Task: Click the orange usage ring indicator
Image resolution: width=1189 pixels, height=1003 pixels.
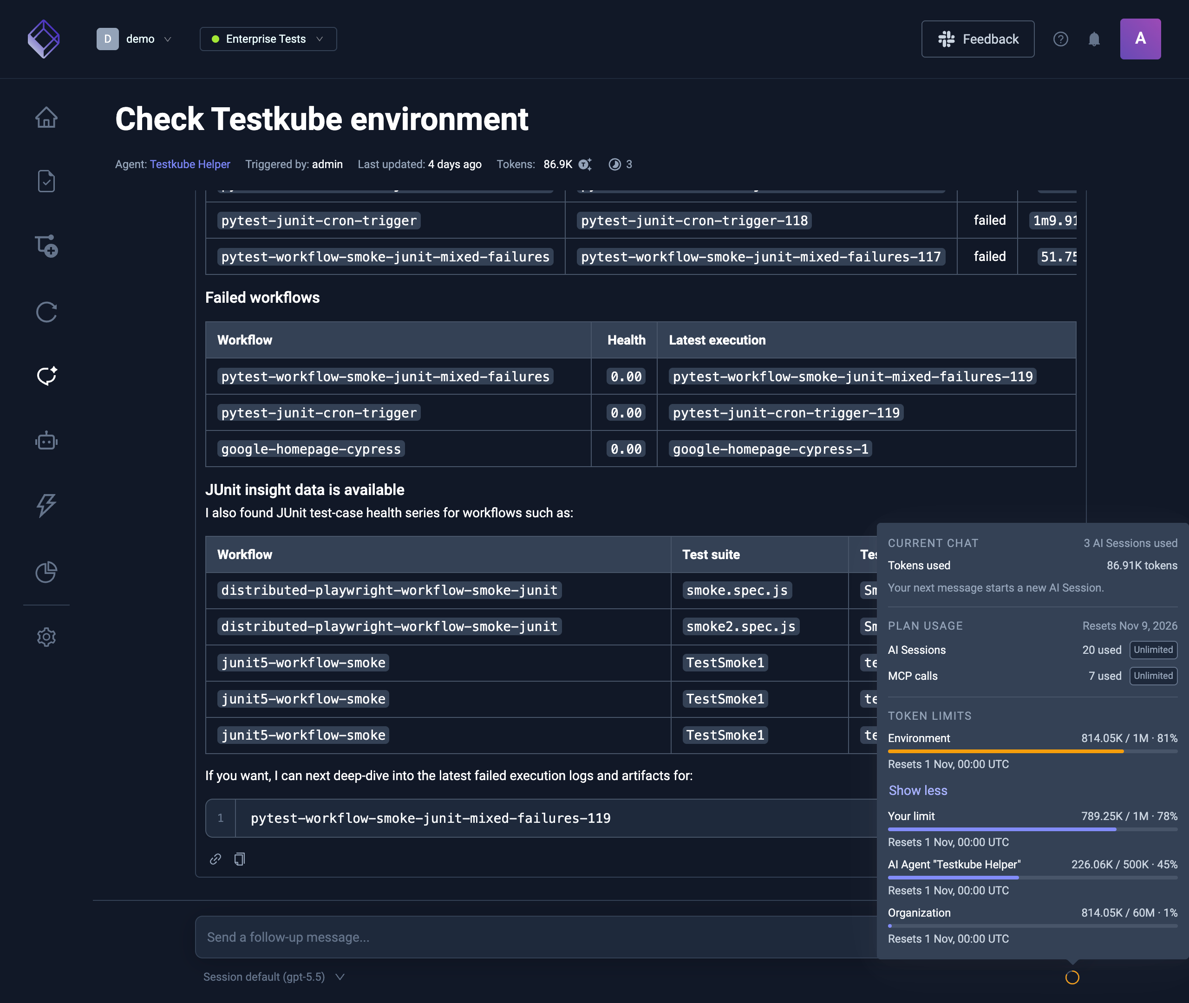Action: (x=1072, y=977)
